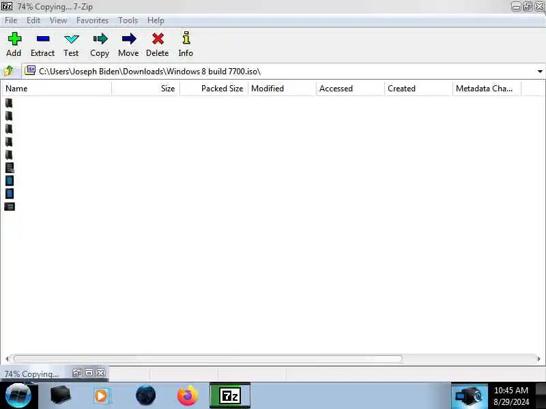Open the Info toolbar icon
Screen dimensions: 546x409
coord(186,38)
